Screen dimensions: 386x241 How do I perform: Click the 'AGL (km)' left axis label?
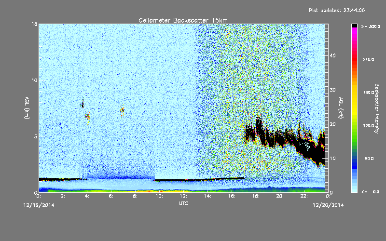(x=27, y=107)
